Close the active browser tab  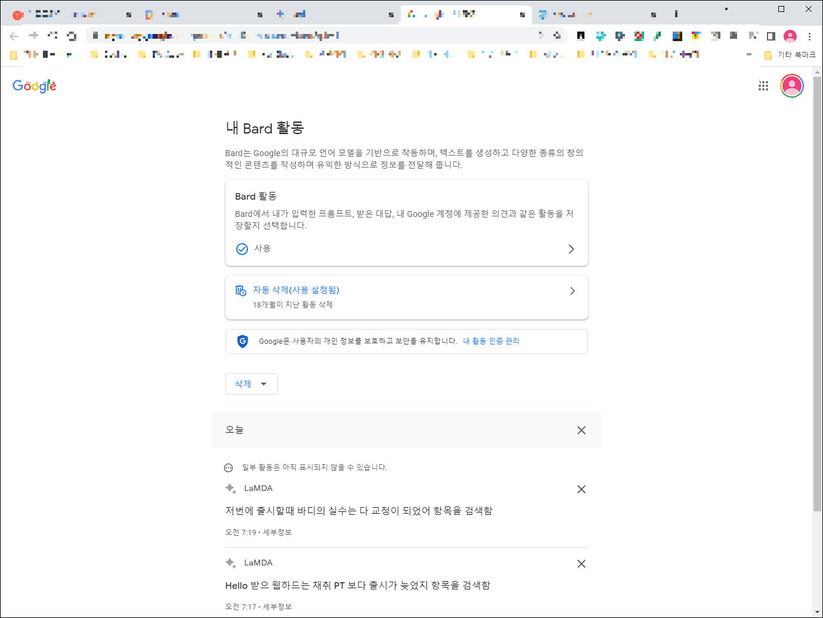(x=522, y=15)
